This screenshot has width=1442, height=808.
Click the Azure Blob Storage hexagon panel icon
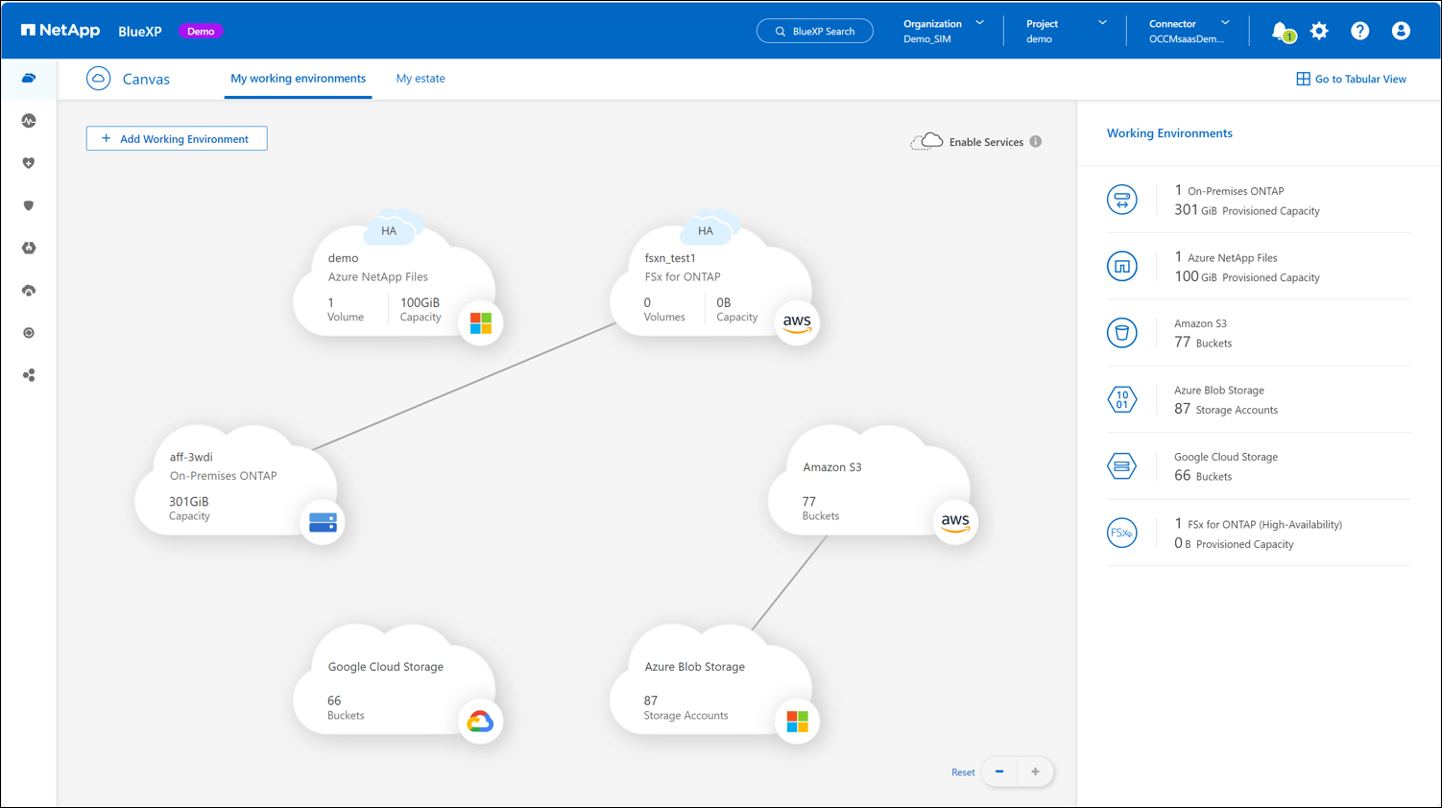1121,399
